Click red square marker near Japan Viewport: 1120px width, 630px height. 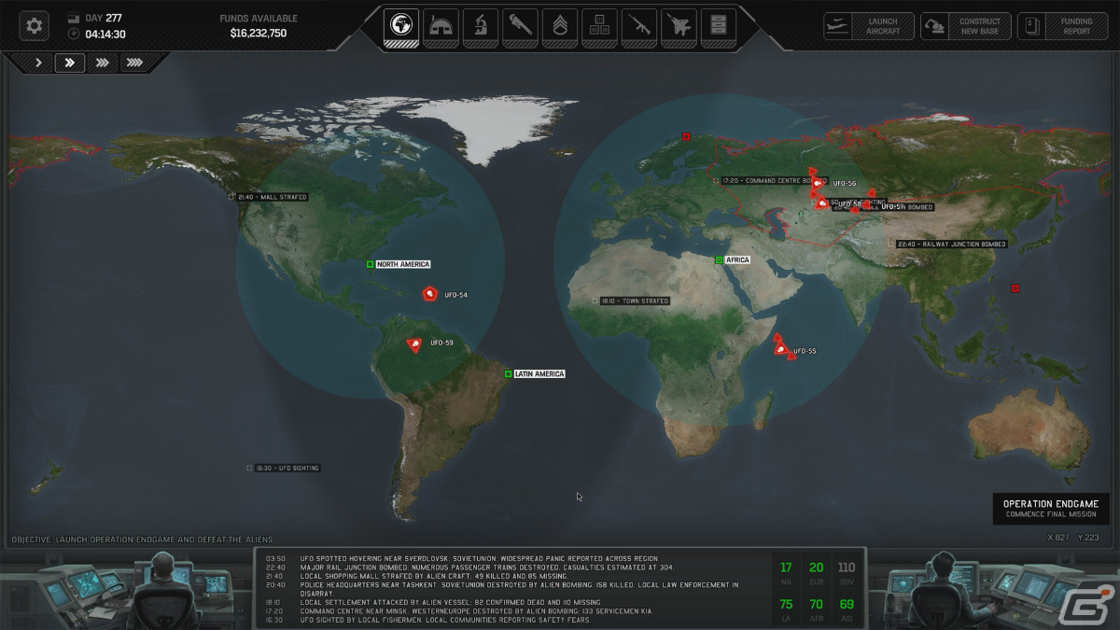point(1015,287)
